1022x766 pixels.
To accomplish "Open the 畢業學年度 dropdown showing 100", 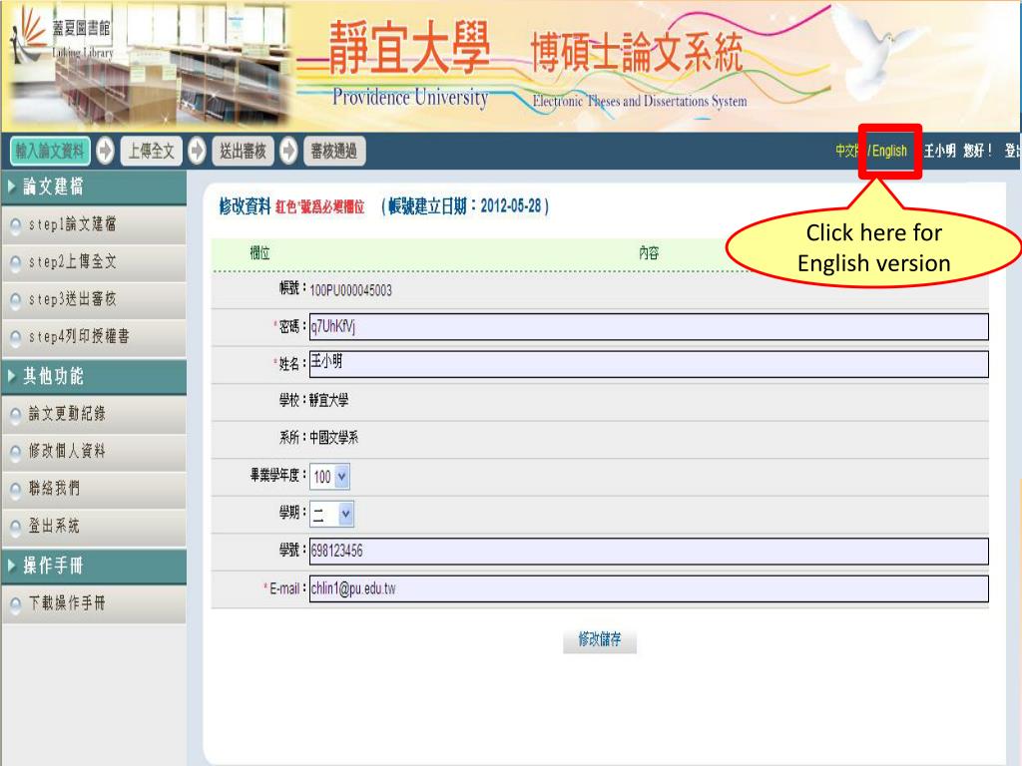I will click(329, 477).
